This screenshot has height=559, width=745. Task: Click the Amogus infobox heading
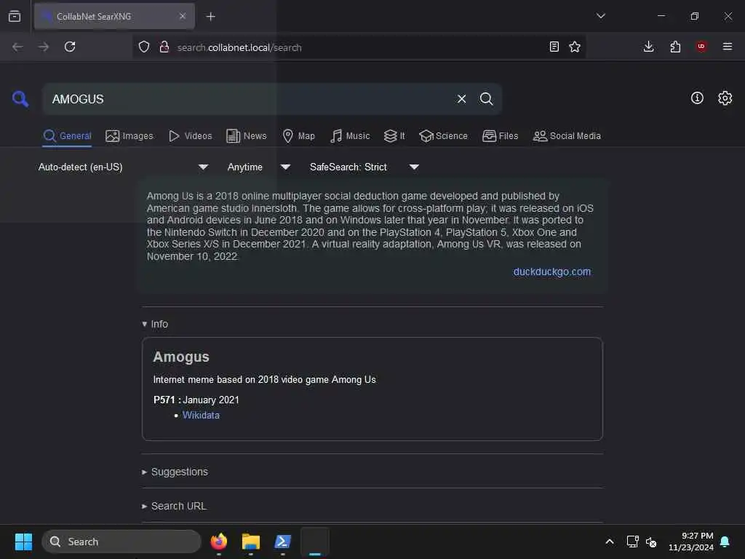[181, 357]
